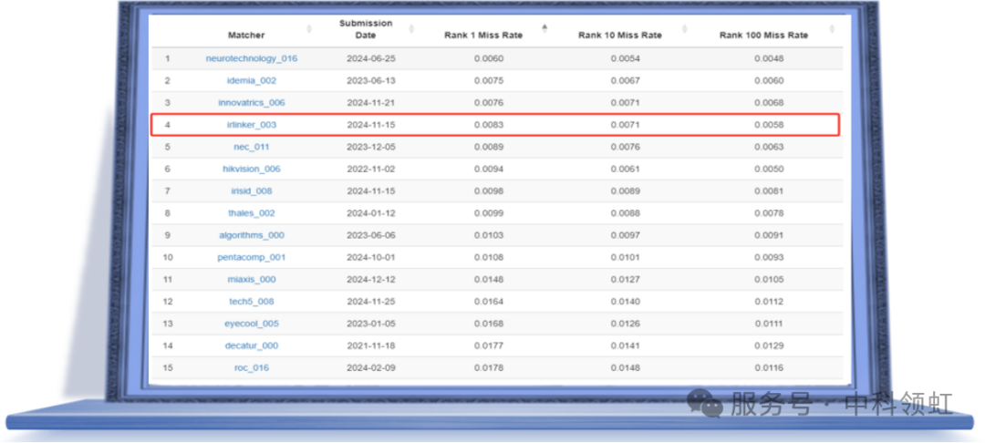Open the thales_002 matcher link
Screen dimensions: 985x443
252,213
